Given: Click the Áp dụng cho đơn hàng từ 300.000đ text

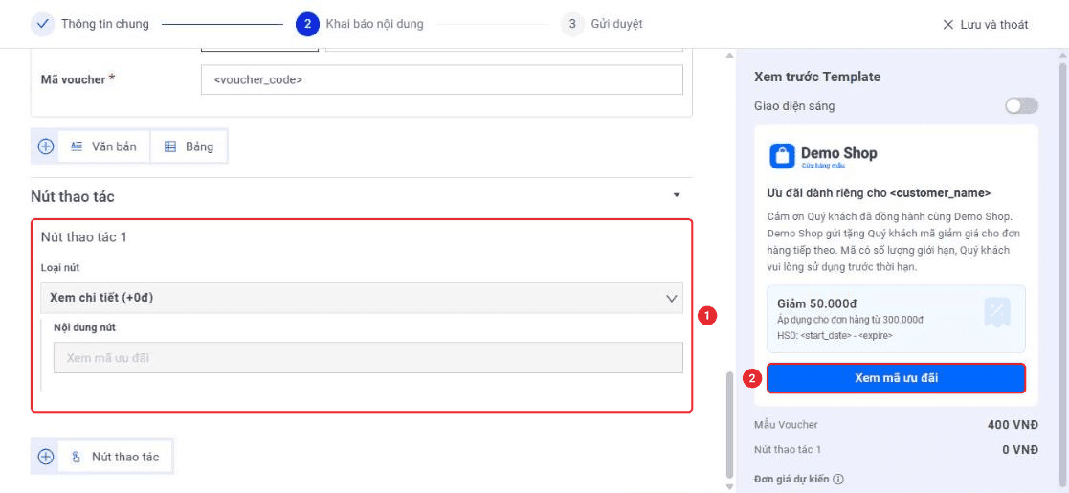Looking at the screenshot, I should pos(850,320).
